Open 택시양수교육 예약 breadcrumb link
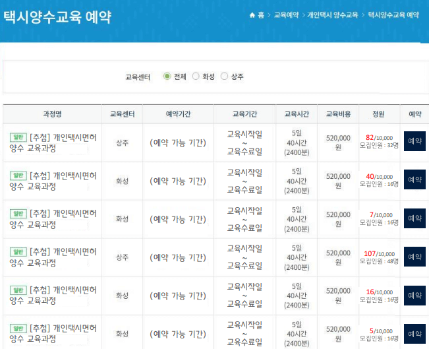Image resolution: width=429 pixels, height=349 pixels. coord(393,15)
